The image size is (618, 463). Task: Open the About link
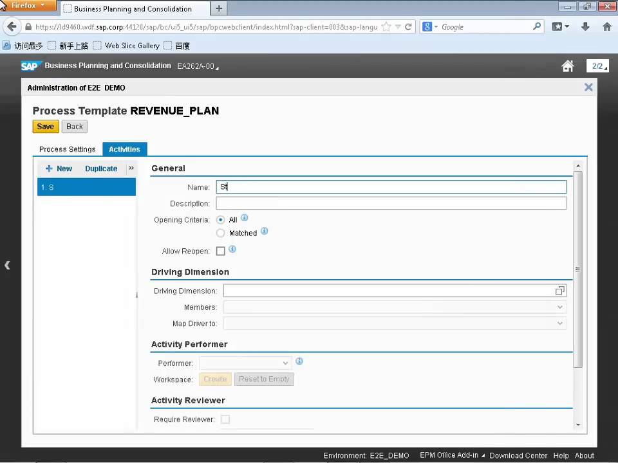584,455
